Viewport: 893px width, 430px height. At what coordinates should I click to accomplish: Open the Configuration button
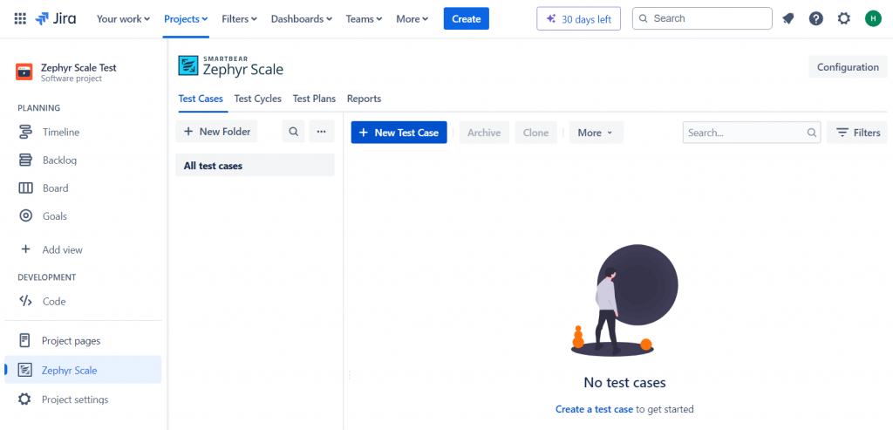848,67
